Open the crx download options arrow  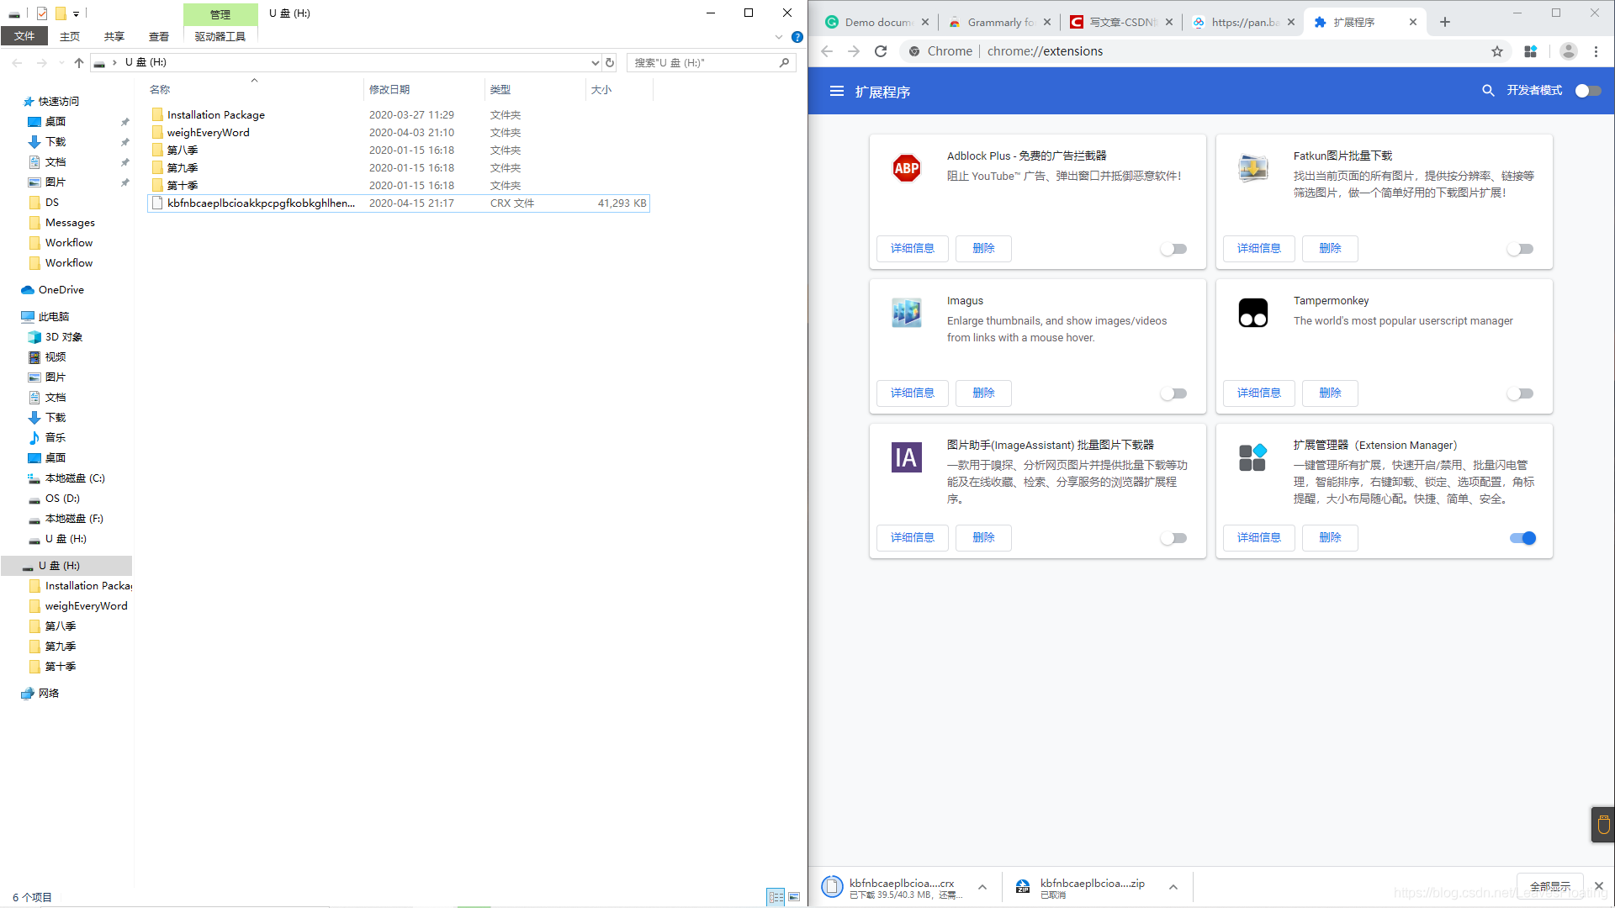pos(982,887)
